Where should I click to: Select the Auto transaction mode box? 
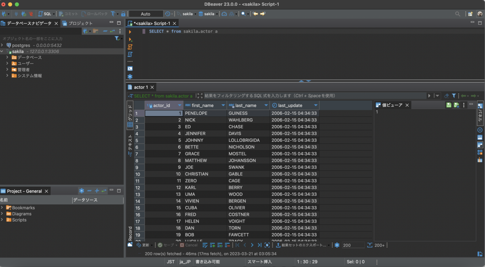[x=145, y=14]
